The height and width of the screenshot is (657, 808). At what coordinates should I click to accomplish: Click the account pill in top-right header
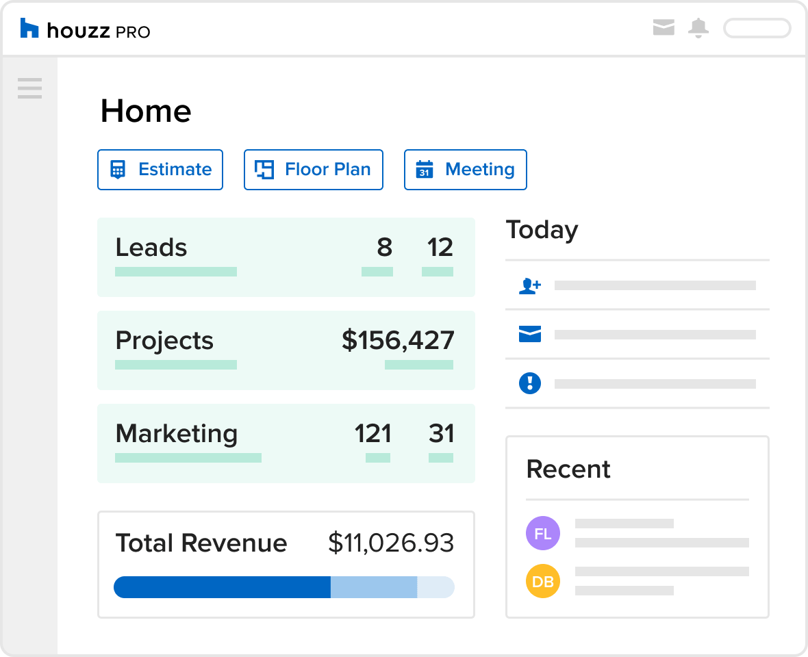(757, 28)
